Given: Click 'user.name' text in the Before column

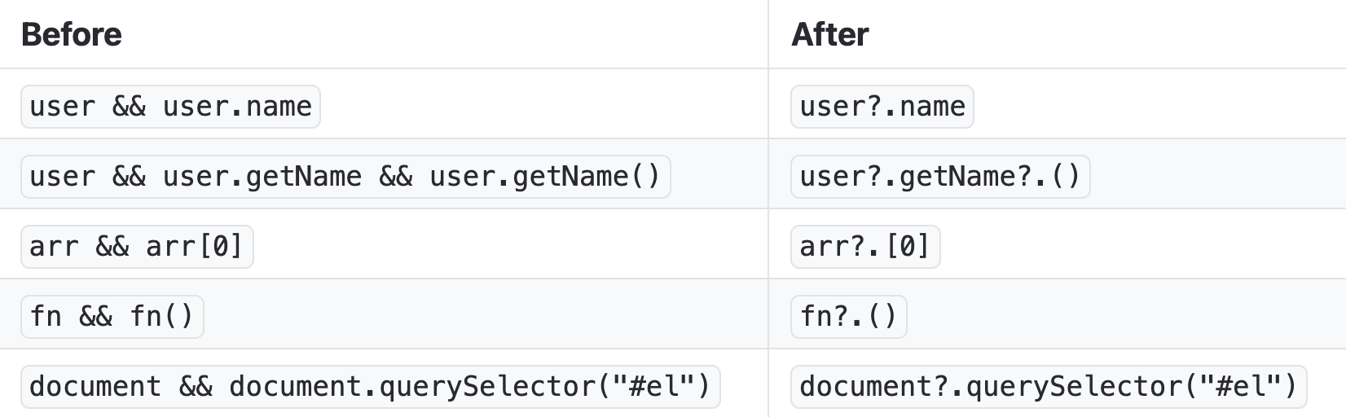Looking at the screenshot, I should coord(237,107).
